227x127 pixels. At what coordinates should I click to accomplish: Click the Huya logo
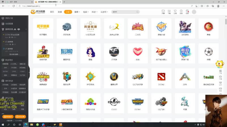38,12
